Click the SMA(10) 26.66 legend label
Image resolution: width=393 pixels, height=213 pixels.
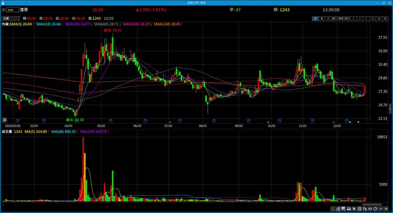pyautogui.click(x=48, y=24)
